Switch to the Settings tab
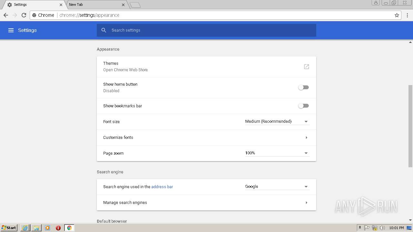413x232 pixels. click(x=34, y=5)
